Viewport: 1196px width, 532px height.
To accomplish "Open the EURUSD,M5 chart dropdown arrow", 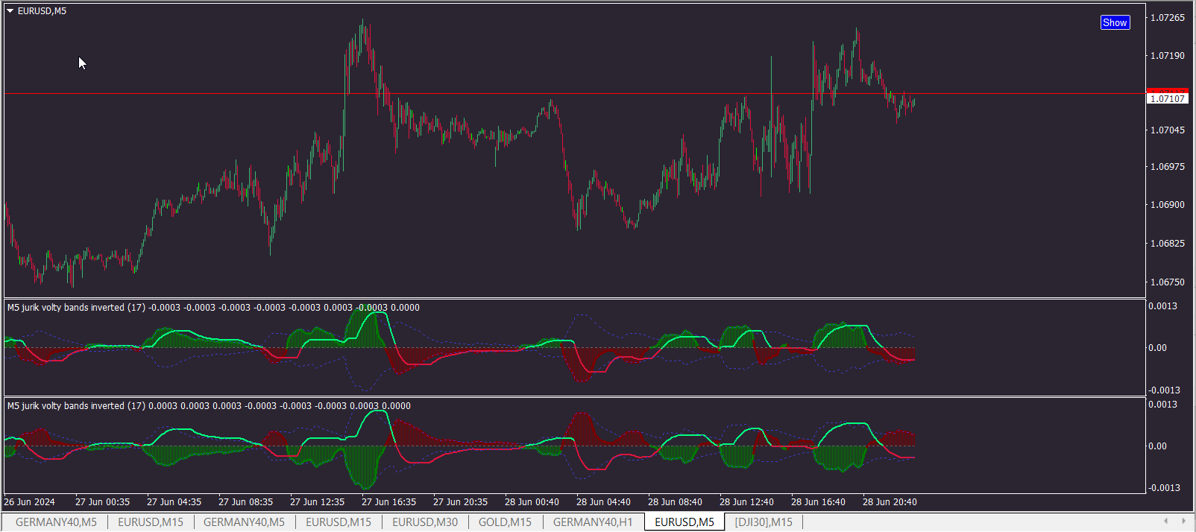I will [10, 11].
